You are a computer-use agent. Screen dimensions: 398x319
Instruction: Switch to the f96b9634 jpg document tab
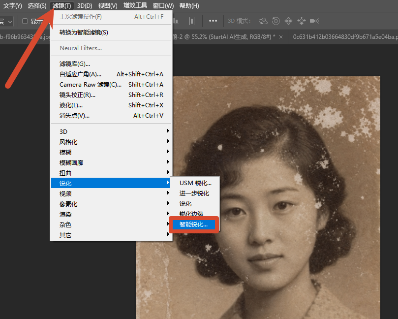click(x=25, y=37)
